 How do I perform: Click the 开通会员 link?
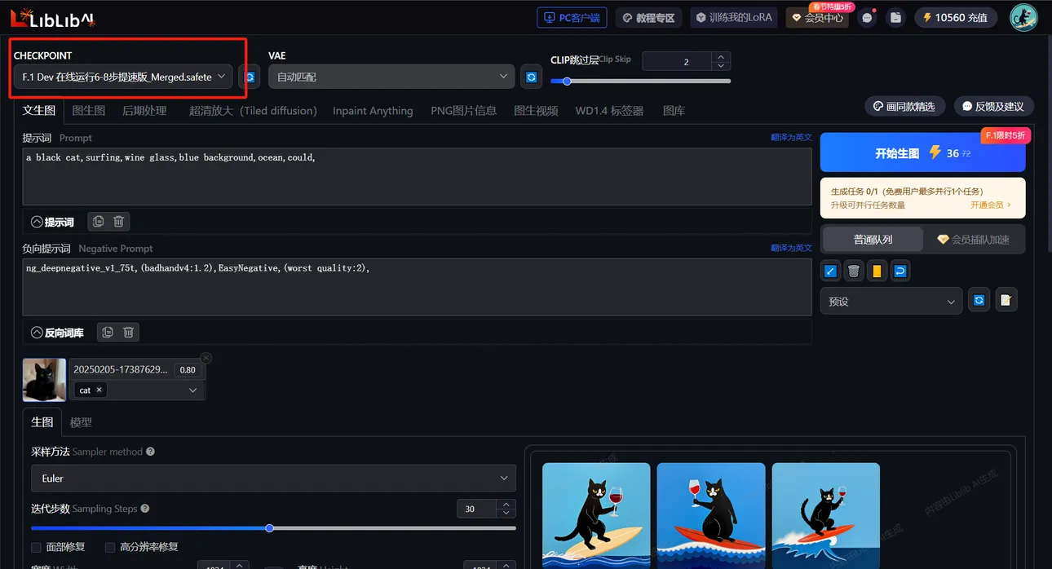pyautogui.click(x=991, y=205)
